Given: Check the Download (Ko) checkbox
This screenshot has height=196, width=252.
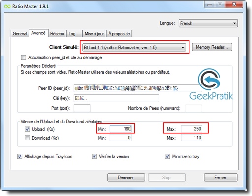Looking at the screenshot, I should (x=27, y=138).
